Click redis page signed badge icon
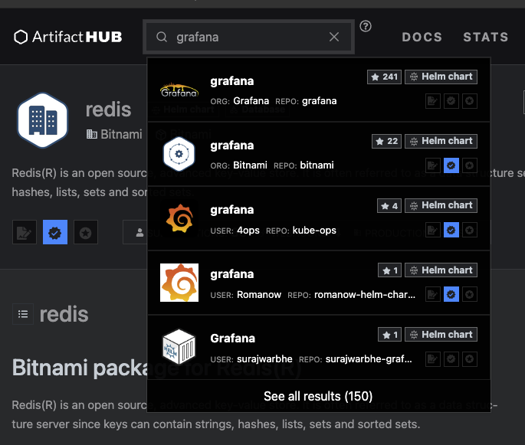 pyautogui.click(x=25, y=232)
